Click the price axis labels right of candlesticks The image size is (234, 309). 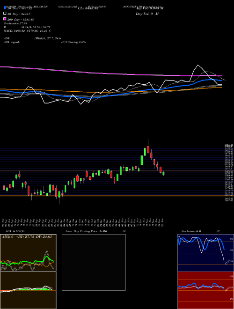[x=229, y=173]
